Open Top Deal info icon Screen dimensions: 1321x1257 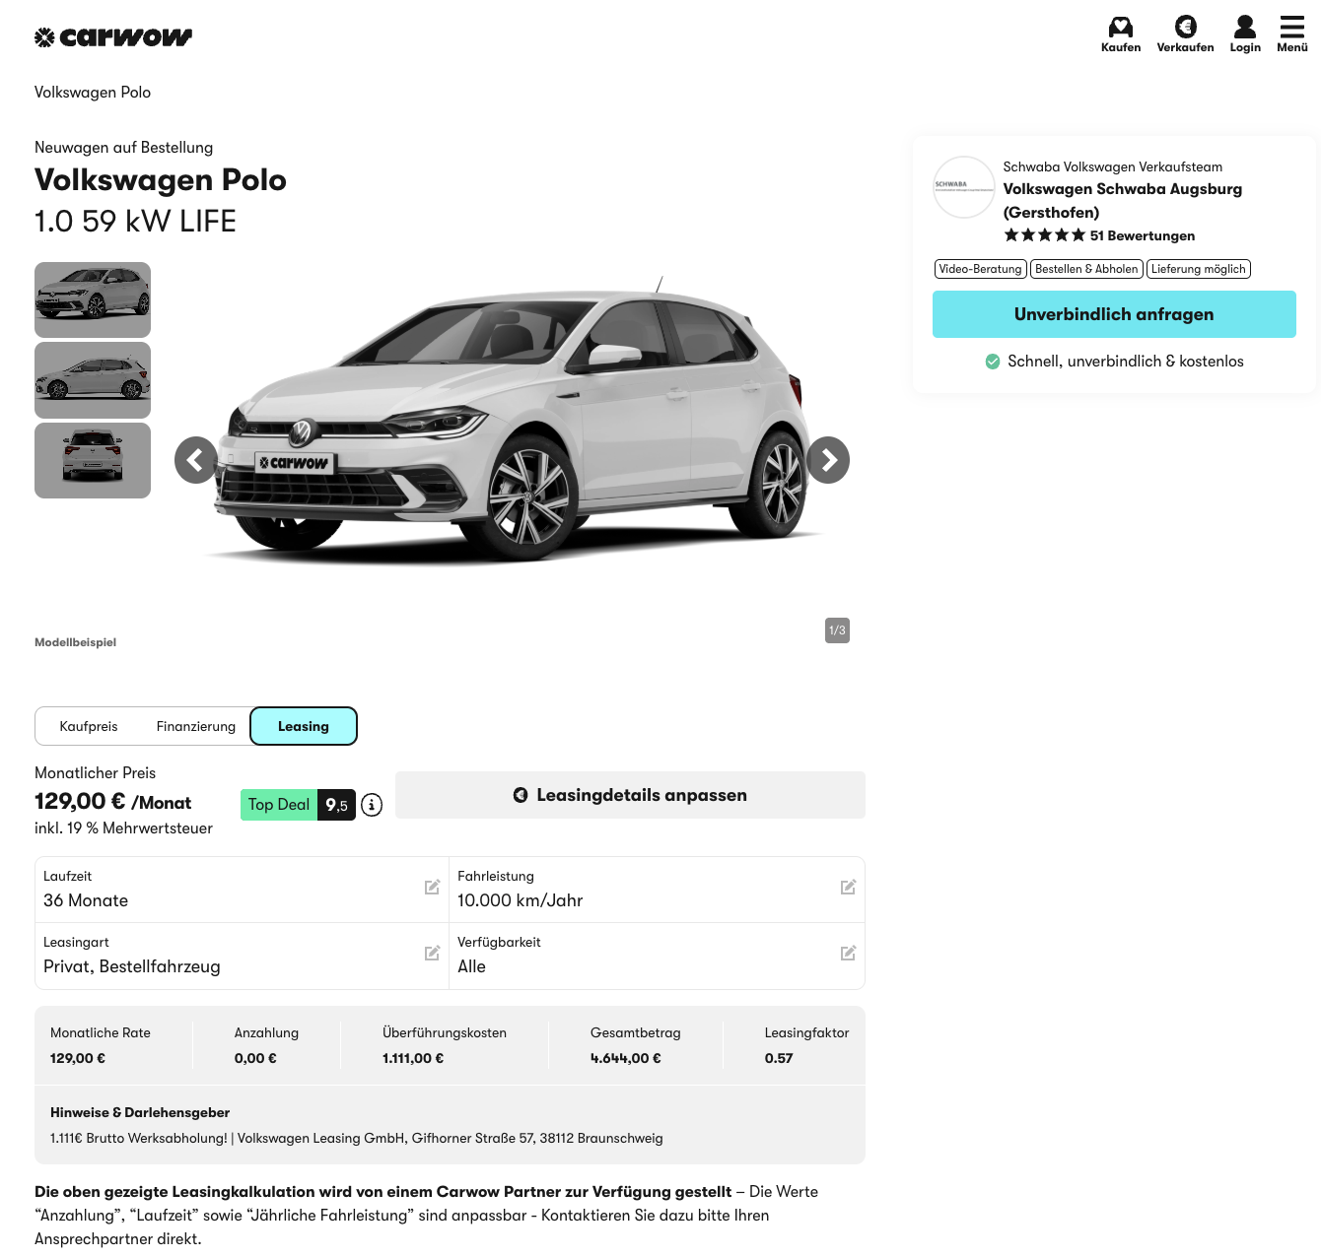coord(372,805)
